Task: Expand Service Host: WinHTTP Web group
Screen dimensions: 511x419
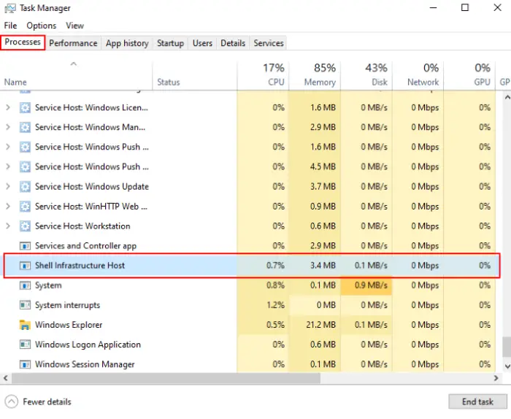Action: click(8, 207)
